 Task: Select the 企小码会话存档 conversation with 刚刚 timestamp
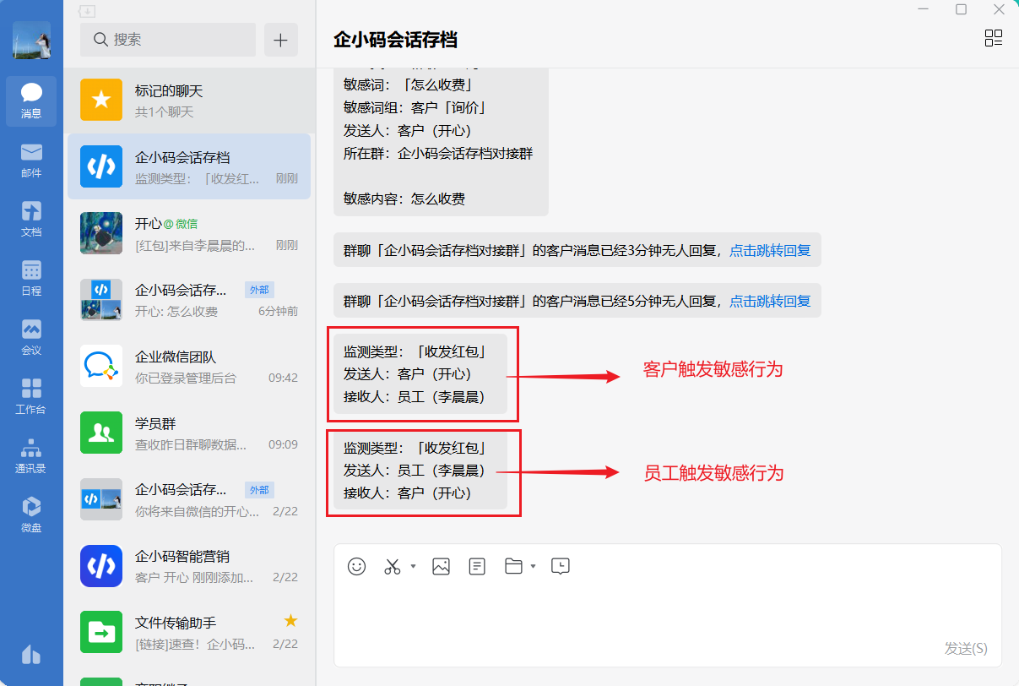click(189, 166)
